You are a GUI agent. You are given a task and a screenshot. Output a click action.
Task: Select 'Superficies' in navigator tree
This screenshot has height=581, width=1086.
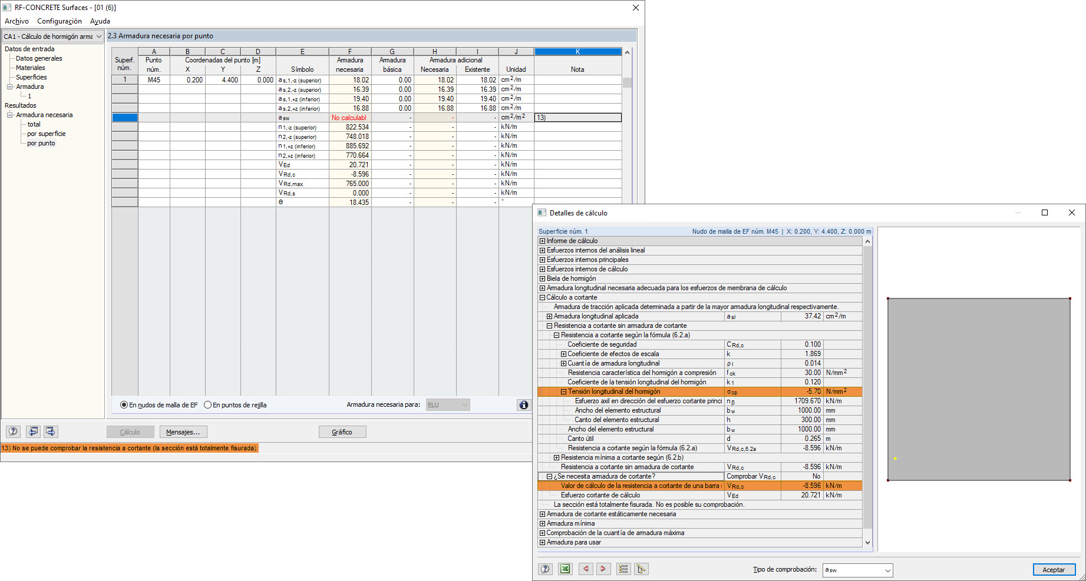pos(31,77)
